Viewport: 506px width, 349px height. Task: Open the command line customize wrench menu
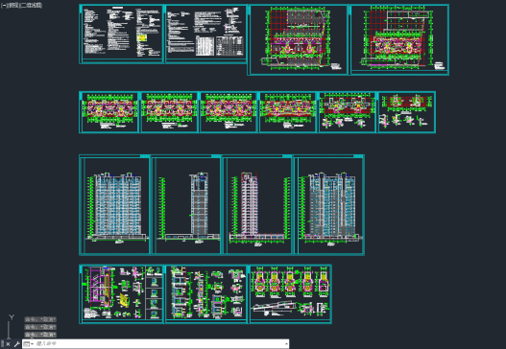[x=16, y=344]
